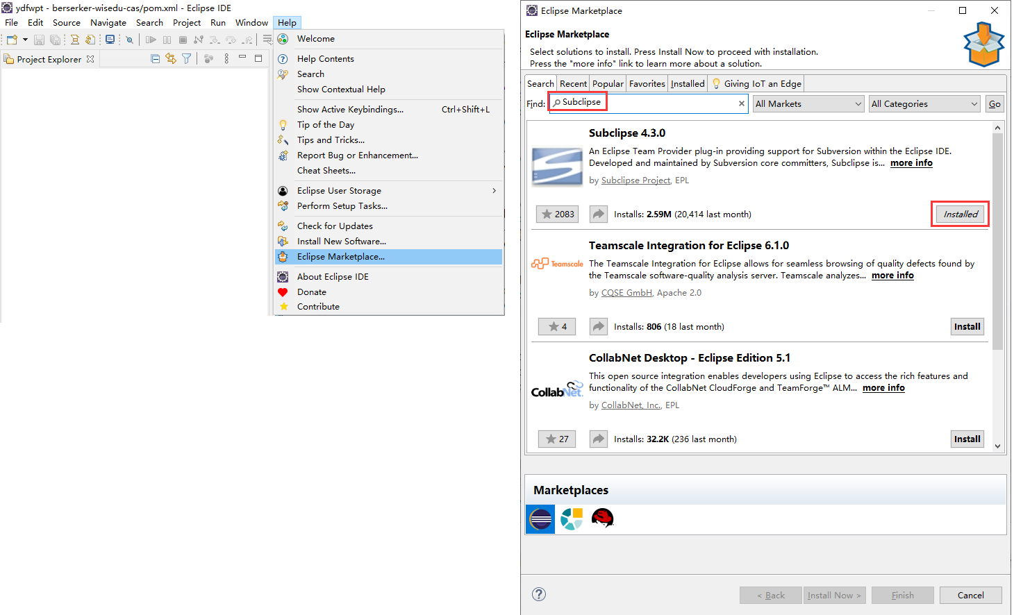This screenshot has width=1014, height=615.
Task: Expand the Eclipse User Storage submenu
Action: point(494,191)
